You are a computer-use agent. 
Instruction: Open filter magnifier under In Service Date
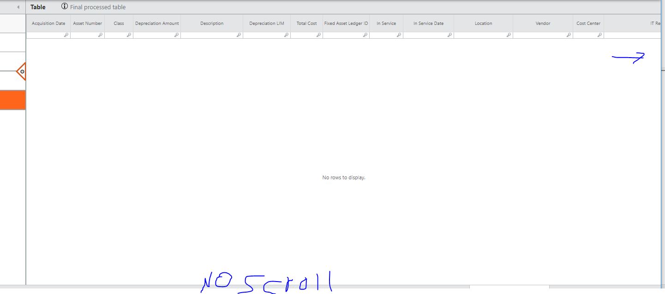coord(449,35)
